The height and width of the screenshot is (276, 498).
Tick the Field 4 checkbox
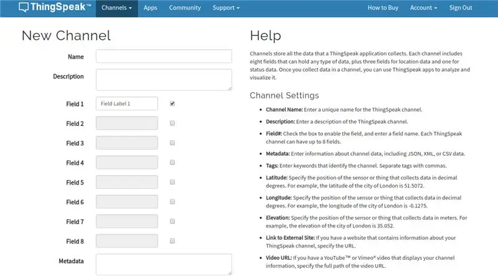pyautogui.click(x=172, y=163)
